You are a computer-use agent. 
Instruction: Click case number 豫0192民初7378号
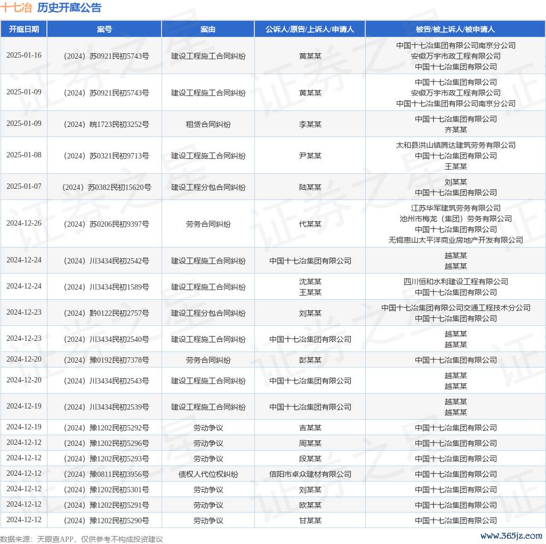point(107,360)
